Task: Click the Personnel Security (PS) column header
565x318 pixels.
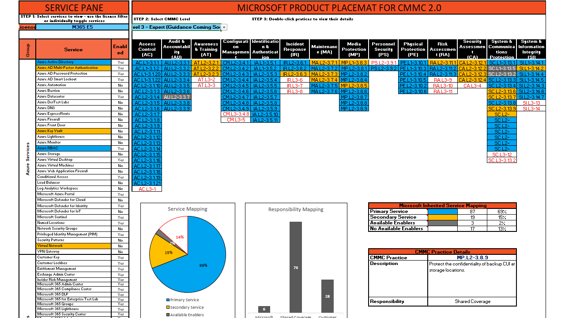Action: click(x=384, y=49)
